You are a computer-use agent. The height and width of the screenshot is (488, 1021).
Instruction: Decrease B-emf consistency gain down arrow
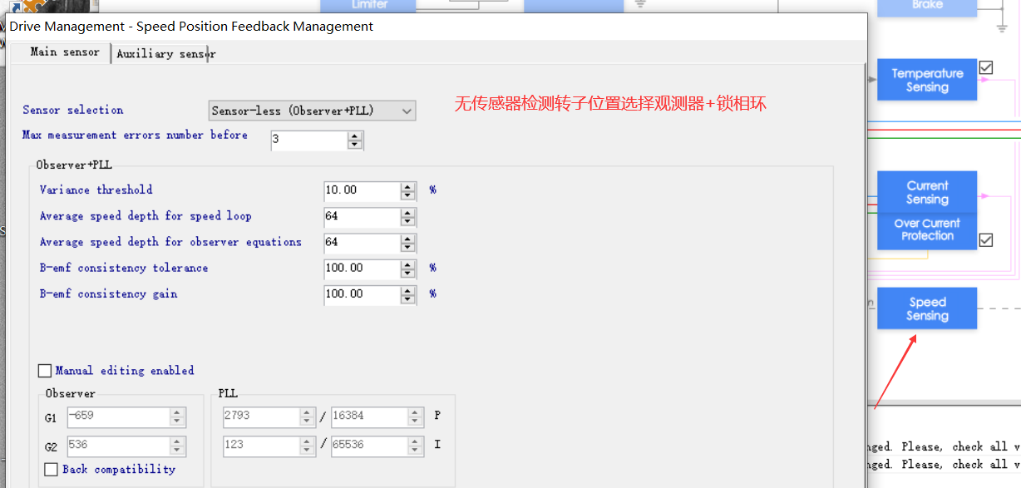(407, 299)
